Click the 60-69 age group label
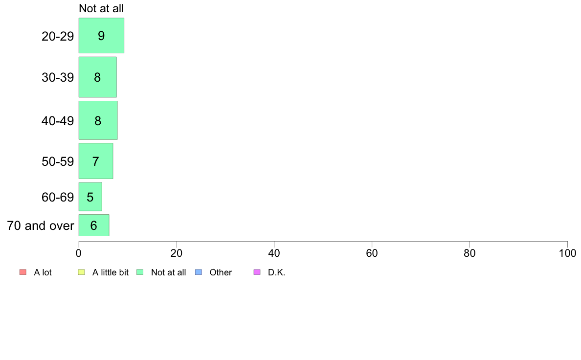The image size is (581, 360). click(58, 197)
